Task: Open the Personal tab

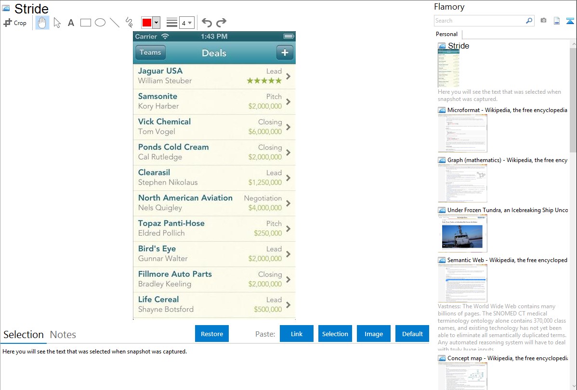Action: pyautogui.click(x=447, y=34)
